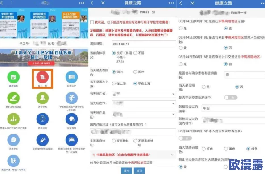Select 不在上海 radio button
This screenshot has height=174, width=265.
pos(135,83)
